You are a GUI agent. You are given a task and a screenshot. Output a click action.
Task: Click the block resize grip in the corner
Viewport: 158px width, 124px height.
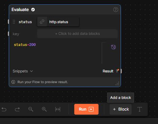click(117, 83)
